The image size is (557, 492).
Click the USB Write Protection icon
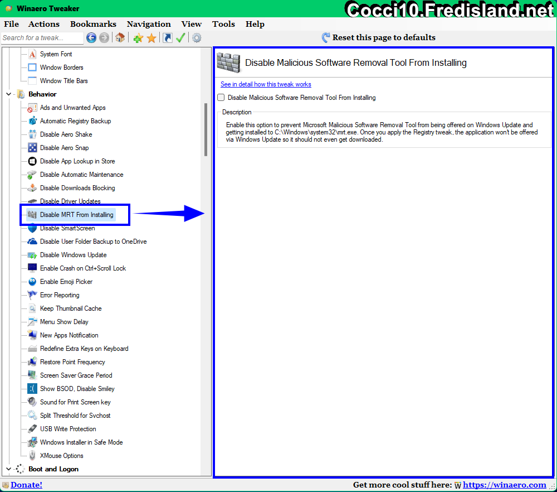click(32, 429)
